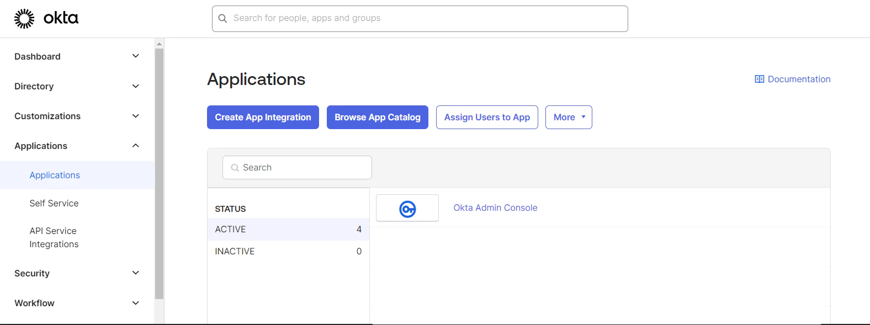Expand the Customizations section chevron
Viewport: 870px width, 325px height.
[x=136, y=116]
